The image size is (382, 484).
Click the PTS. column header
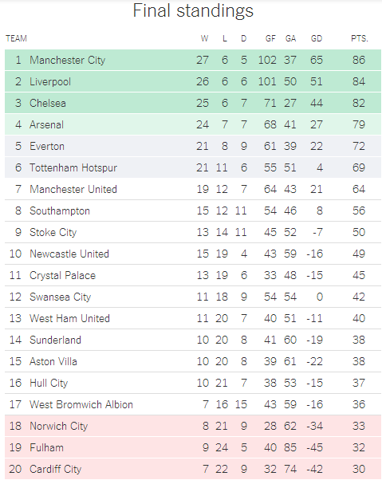(360, 38)
